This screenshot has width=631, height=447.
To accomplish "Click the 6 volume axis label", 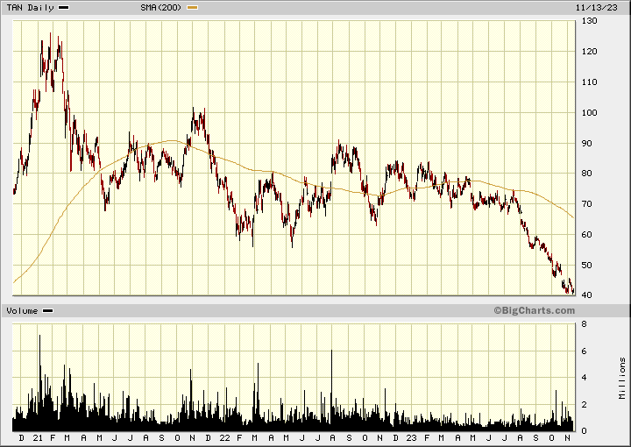I will (584, 351).
